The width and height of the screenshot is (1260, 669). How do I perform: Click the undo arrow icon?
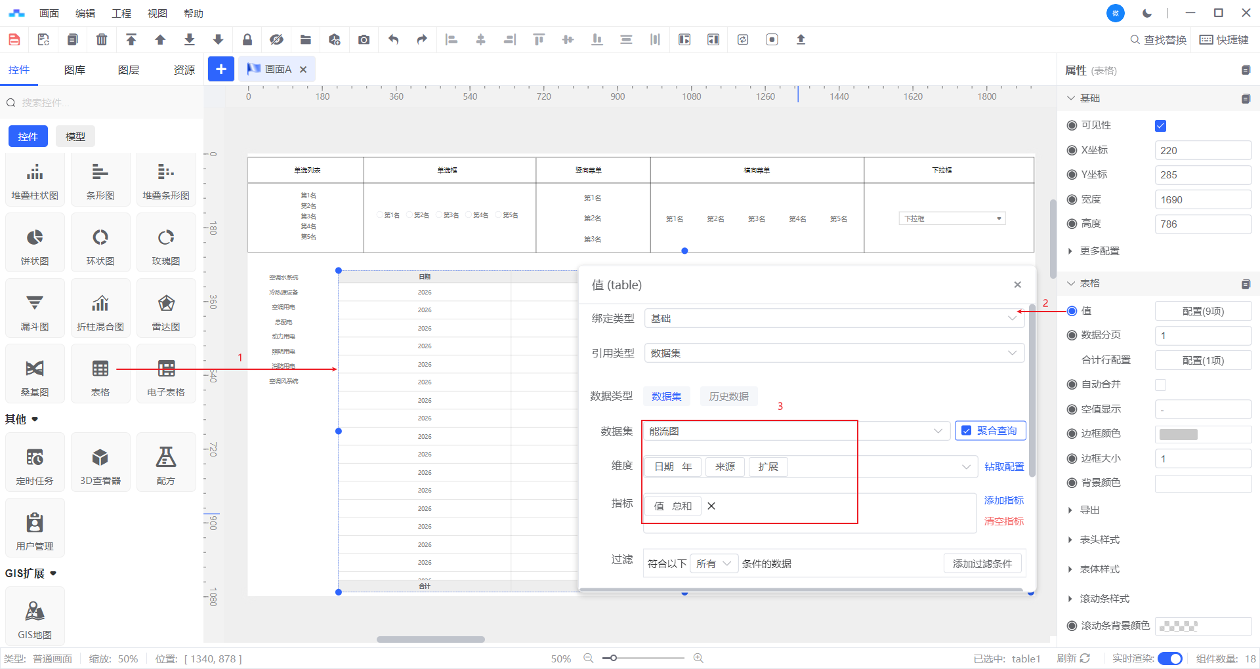pyautogui.click(x=393, y=40)
